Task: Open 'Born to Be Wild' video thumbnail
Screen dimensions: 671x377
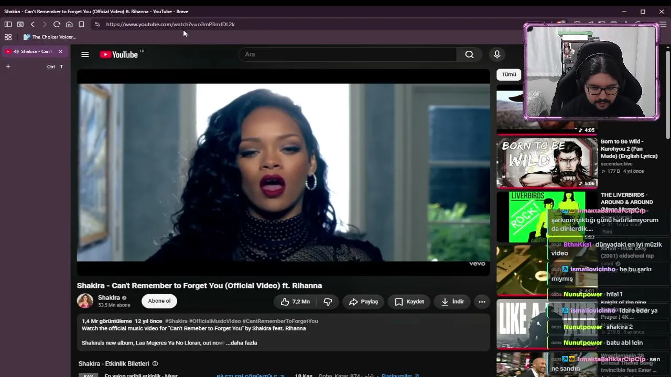Action: [x=547, y=162]
